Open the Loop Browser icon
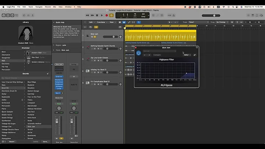Viewport: 265px width, 149px height. pos(257,15)
